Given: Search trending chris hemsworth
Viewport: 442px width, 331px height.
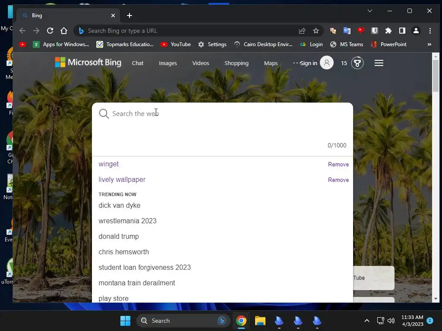Looking at the screenshot, I should pos(124,252).
